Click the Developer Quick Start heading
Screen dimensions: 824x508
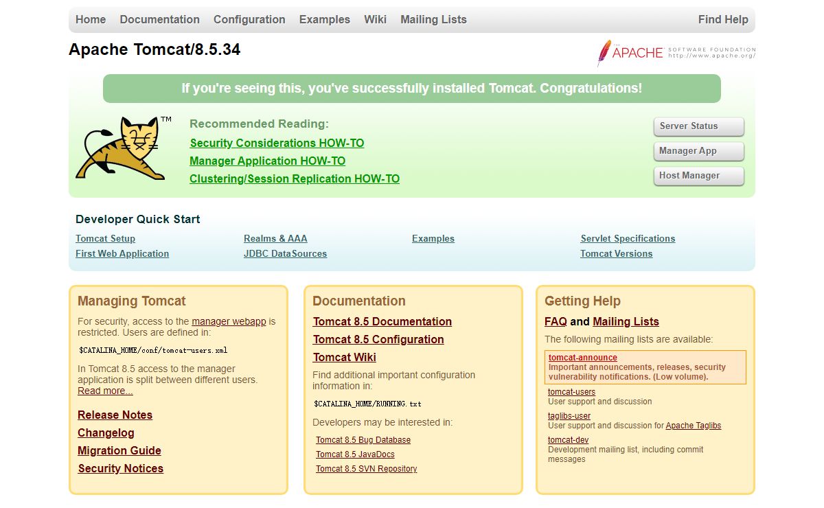coord(138,219)
